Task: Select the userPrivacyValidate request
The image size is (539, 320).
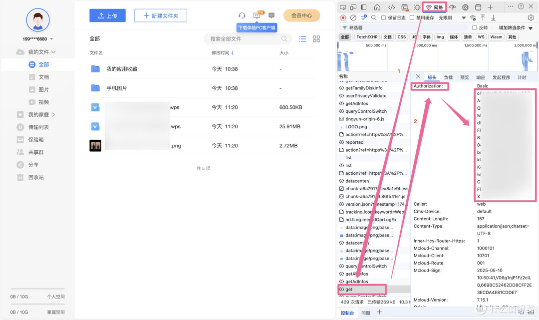Action: pyautogui.click(x=366, y=96)
